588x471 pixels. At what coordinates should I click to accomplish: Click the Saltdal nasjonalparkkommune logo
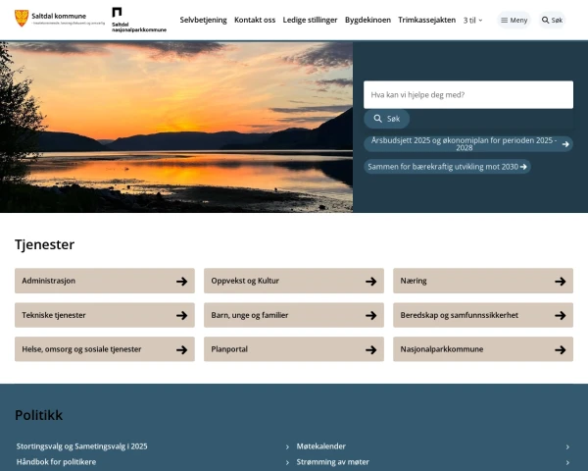coord(139,20)
